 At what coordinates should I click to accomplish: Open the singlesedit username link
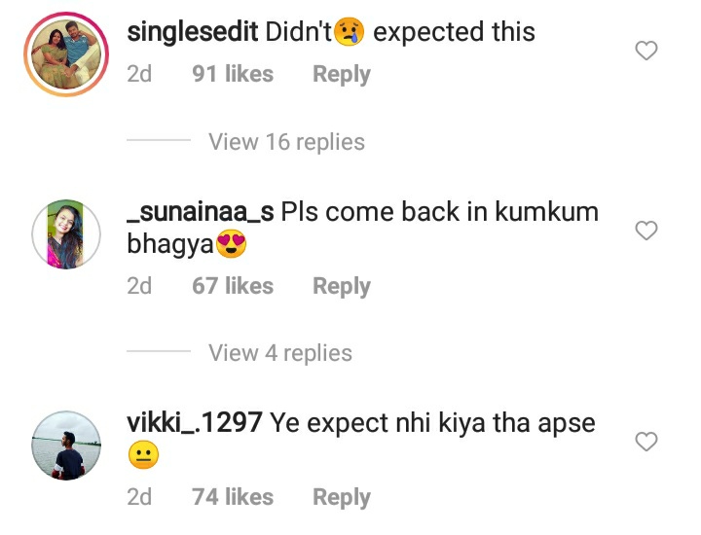tap(193, 32)
